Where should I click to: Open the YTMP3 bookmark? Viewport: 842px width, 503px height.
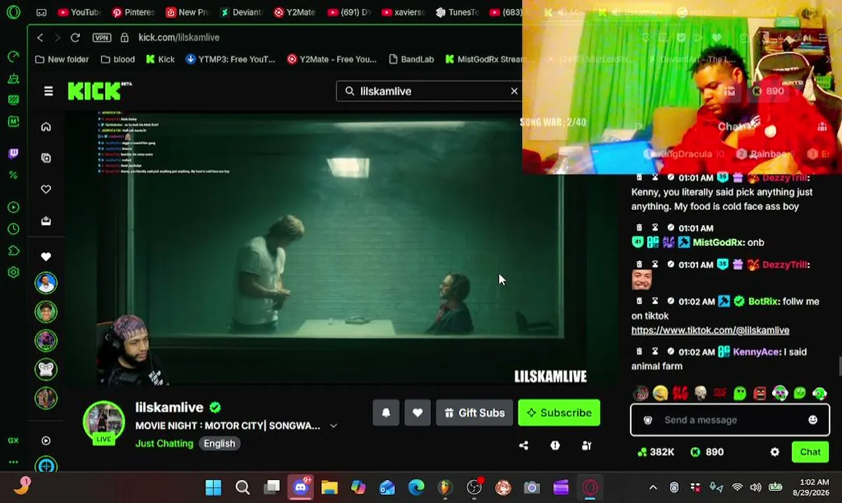coord(230,59)
